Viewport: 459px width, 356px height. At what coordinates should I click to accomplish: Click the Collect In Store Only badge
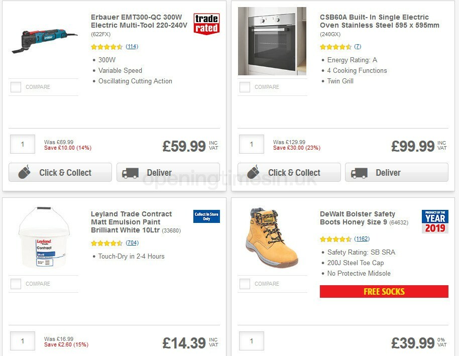click(x=206, y=217)
